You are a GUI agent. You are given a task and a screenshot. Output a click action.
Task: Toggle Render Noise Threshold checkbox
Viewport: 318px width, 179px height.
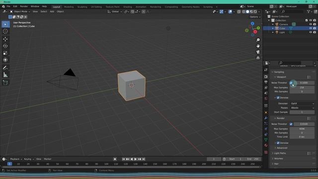click(x=291, y=124)
